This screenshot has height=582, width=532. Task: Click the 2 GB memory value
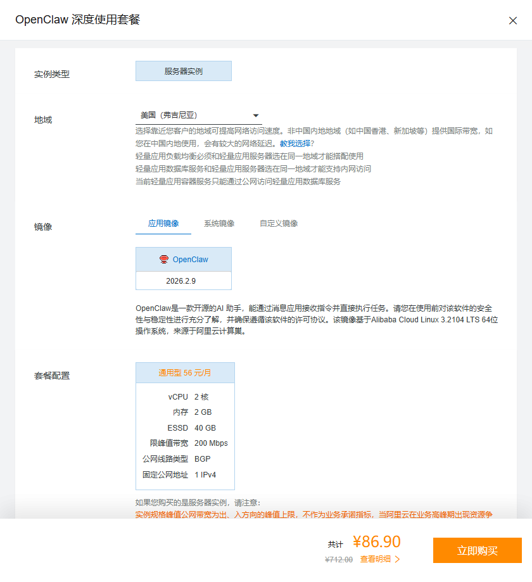point(203,412)
